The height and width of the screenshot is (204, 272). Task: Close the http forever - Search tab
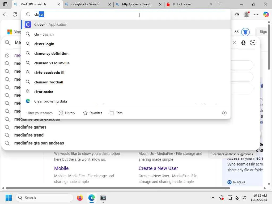[x=160, y=4]
